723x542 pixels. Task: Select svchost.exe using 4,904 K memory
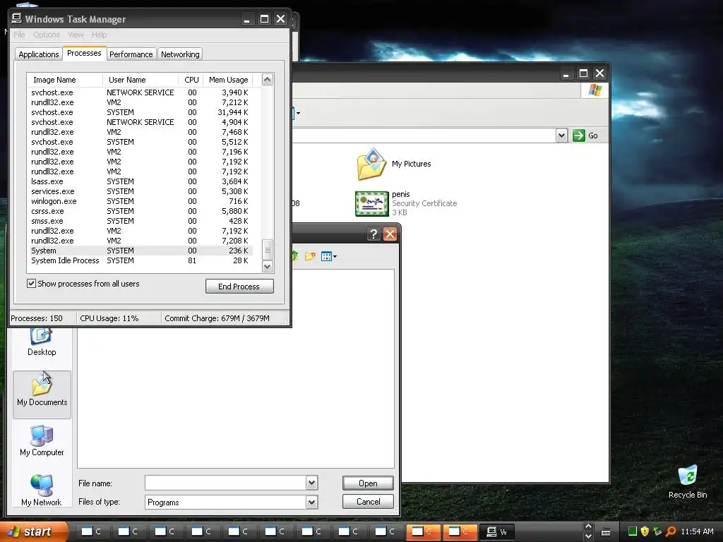(141, 122)
